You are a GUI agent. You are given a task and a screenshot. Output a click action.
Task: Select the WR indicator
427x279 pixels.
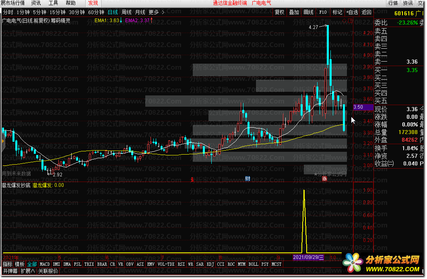191,264
